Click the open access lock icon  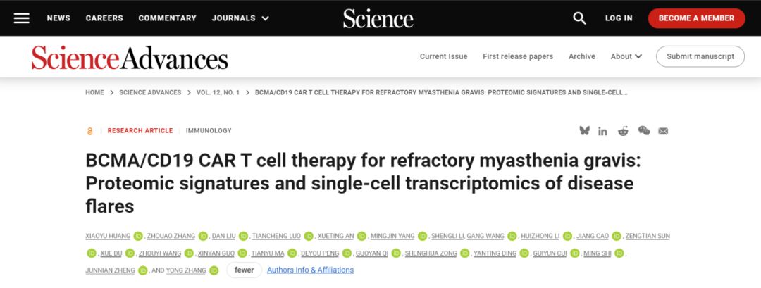point(89,131)
